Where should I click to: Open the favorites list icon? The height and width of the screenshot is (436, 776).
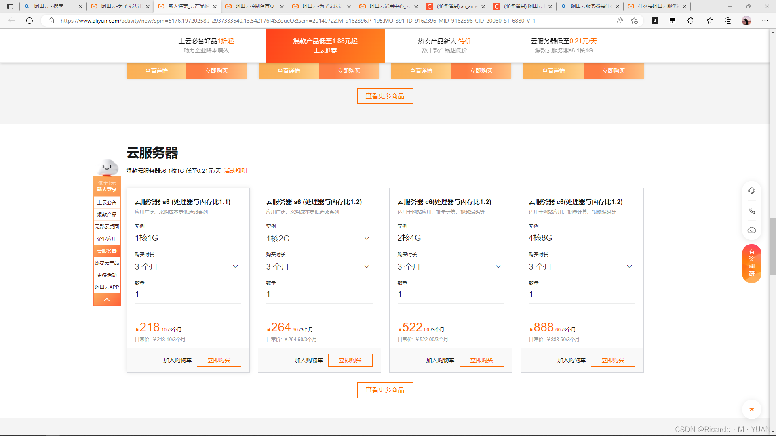click(710, 21)
